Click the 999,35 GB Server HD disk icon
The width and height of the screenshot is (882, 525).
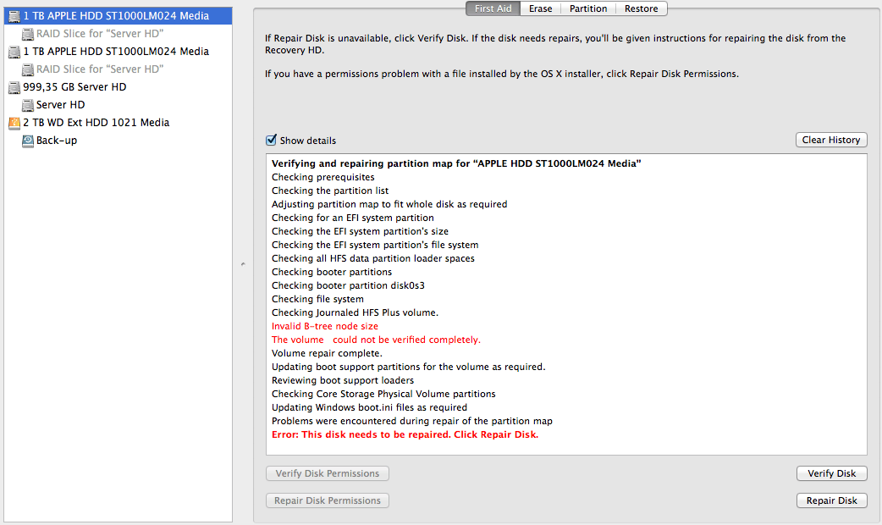14,87
